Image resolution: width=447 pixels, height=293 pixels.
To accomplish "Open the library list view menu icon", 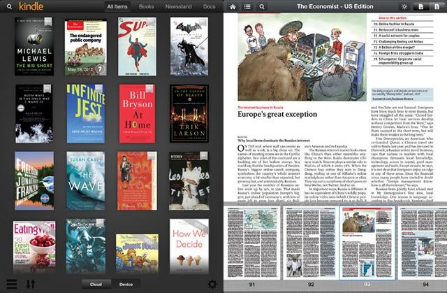I will [x=10, y=284].
